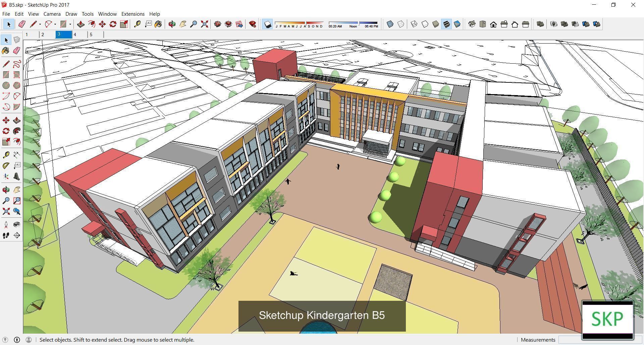Click the Intersect solid tool
The height and width of the screenshot is (345, 644).
554,24
